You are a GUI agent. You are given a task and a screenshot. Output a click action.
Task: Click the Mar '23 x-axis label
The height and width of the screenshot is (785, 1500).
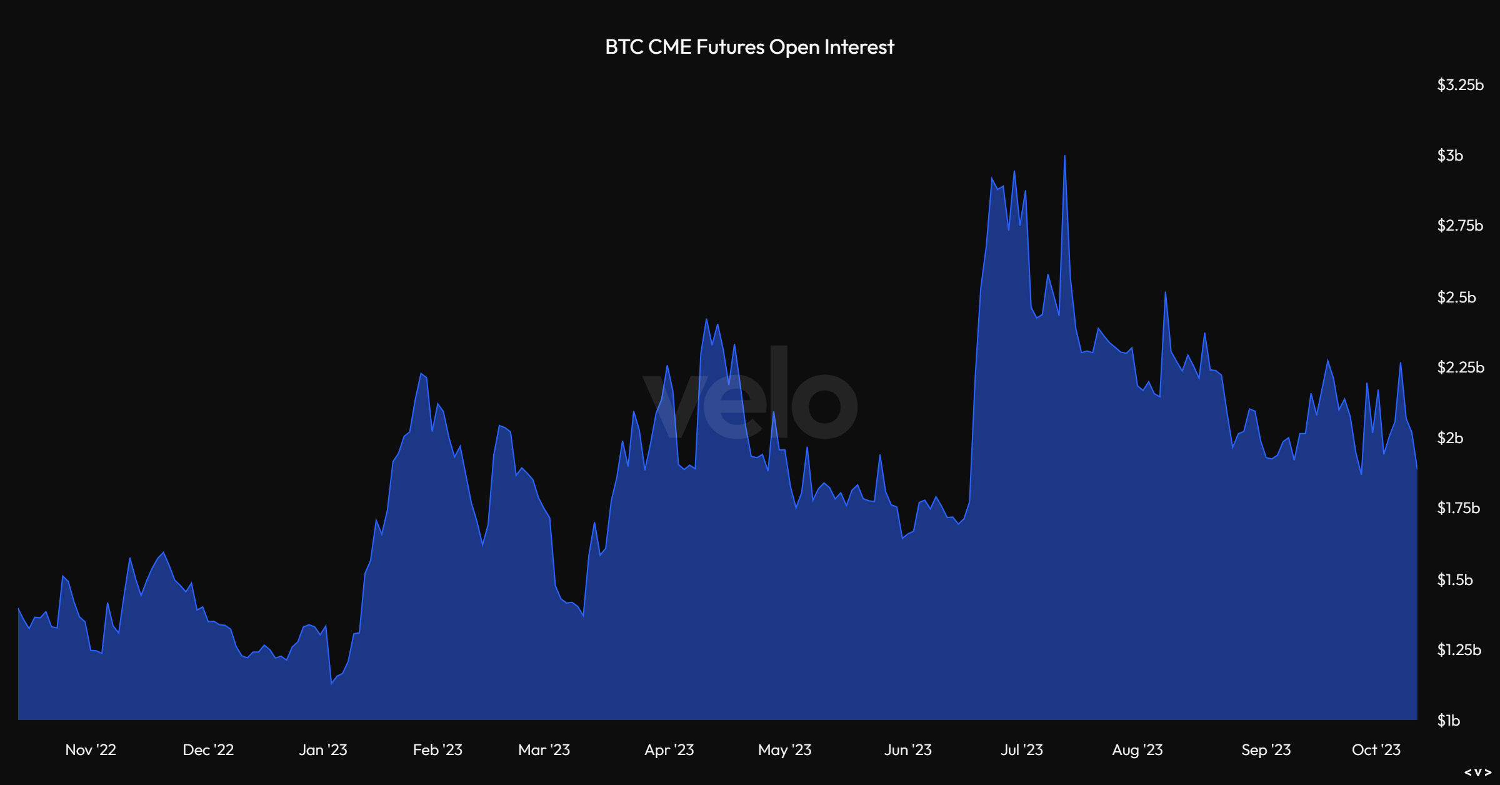pos(544,750)
